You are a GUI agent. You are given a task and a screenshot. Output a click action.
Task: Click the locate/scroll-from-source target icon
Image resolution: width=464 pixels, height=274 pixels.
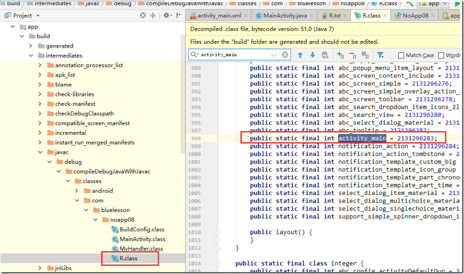point(143,15)
